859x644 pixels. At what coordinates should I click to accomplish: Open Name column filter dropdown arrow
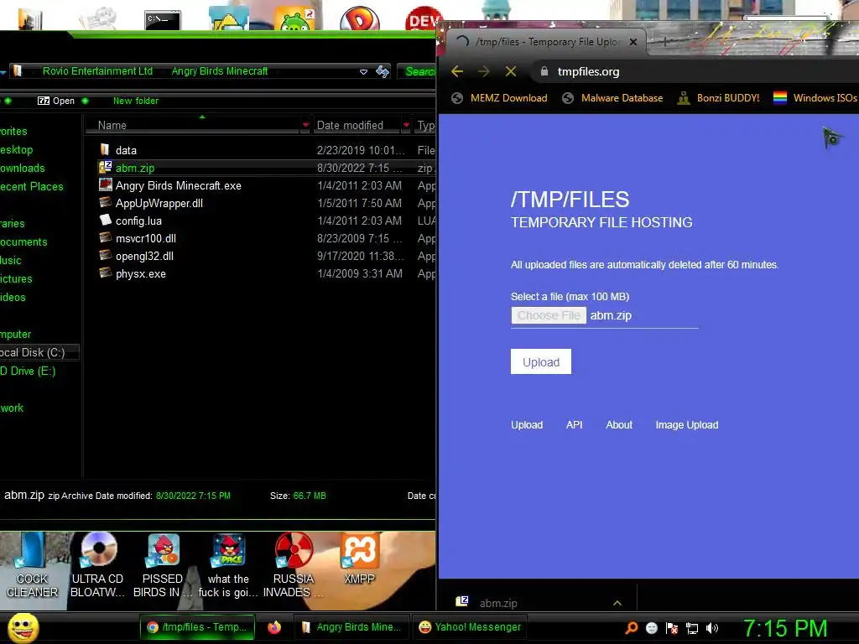[x=305, y=126]
